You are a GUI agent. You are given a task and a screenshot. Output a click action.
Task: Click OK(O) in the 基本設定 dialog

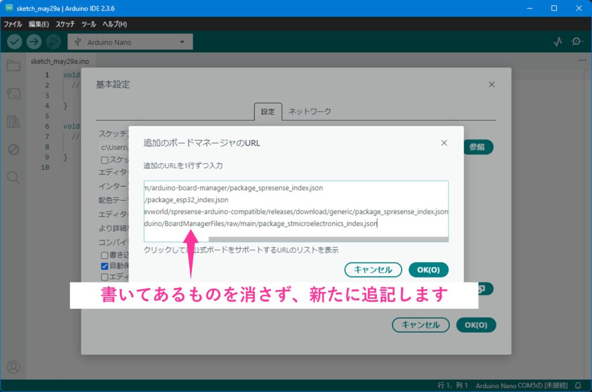(476, 325)
